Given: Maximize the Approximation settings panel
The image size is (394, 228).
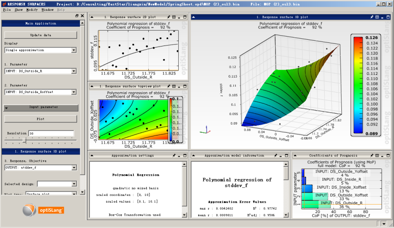Looking at the screenshot, I should (x=185, y=155).
